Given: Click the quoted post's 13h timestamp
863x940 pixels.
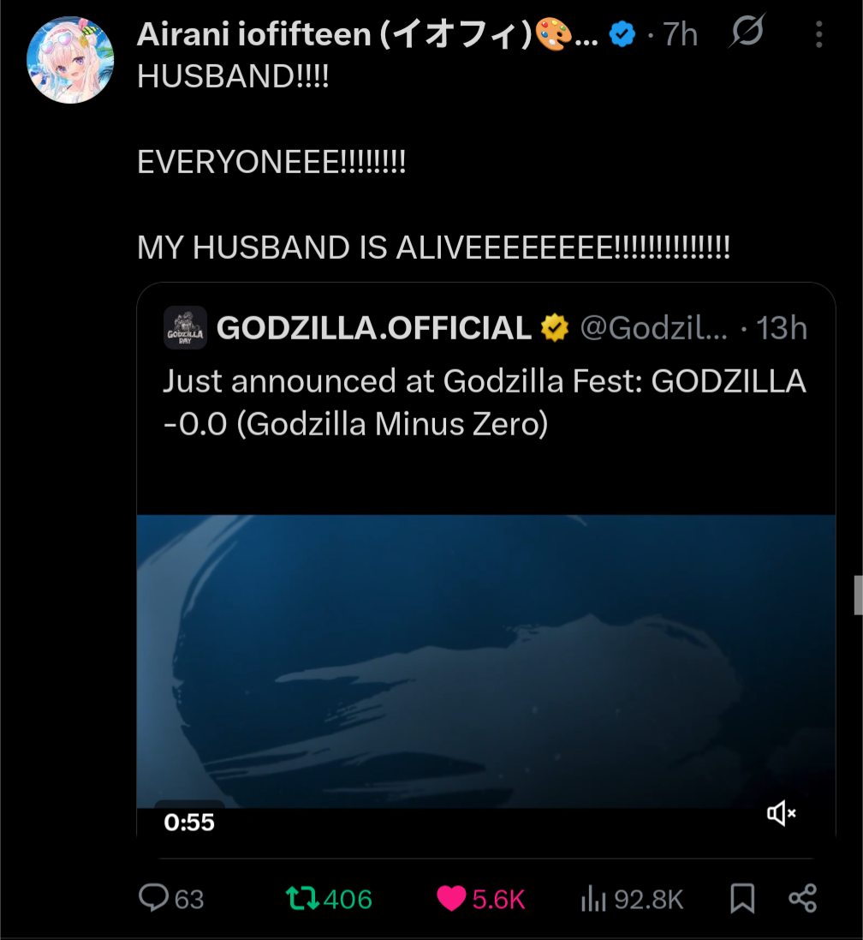Looking at the screenshot, I should (x=781, y=328).
